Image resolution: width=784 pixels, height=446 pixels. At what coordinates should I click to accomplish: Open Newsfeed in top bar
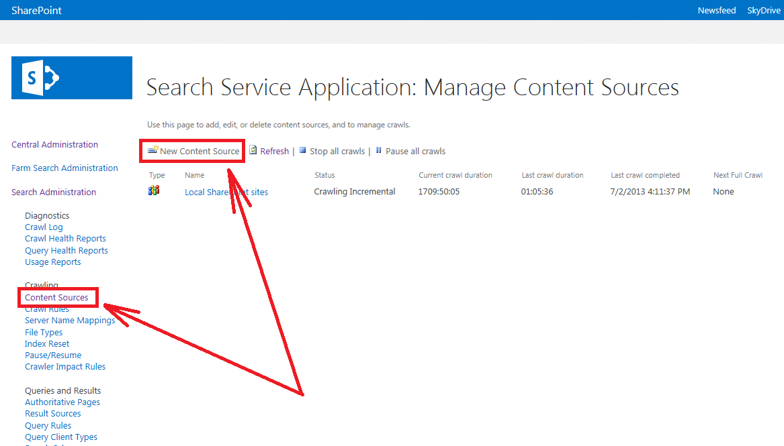717,11
